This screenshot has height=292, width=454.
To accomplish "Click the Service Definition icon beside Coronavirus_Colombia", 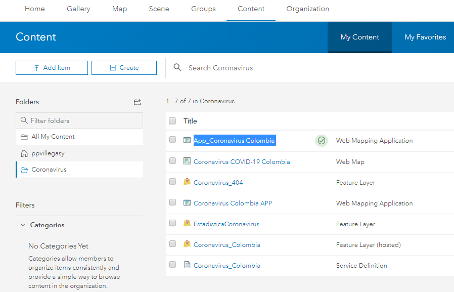I will pos(186,265).
